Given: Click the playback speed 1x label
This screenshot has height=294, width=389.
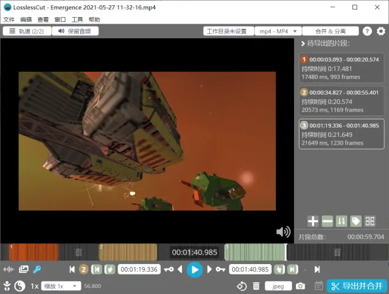Looking at the screenshot, I should 35,286.
